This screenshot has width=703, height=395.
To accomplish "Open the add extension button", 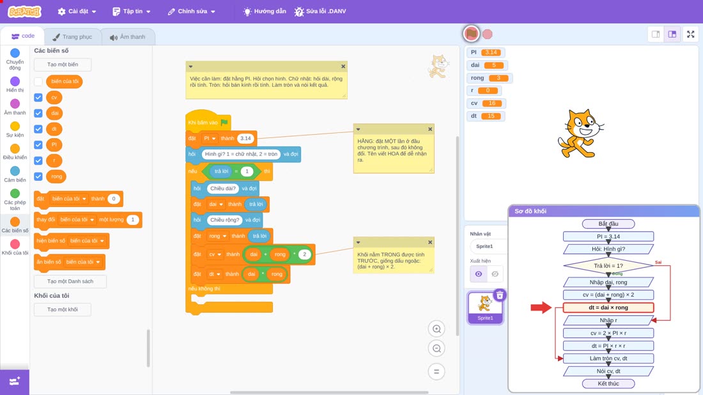I will click(x=15, y=382).
